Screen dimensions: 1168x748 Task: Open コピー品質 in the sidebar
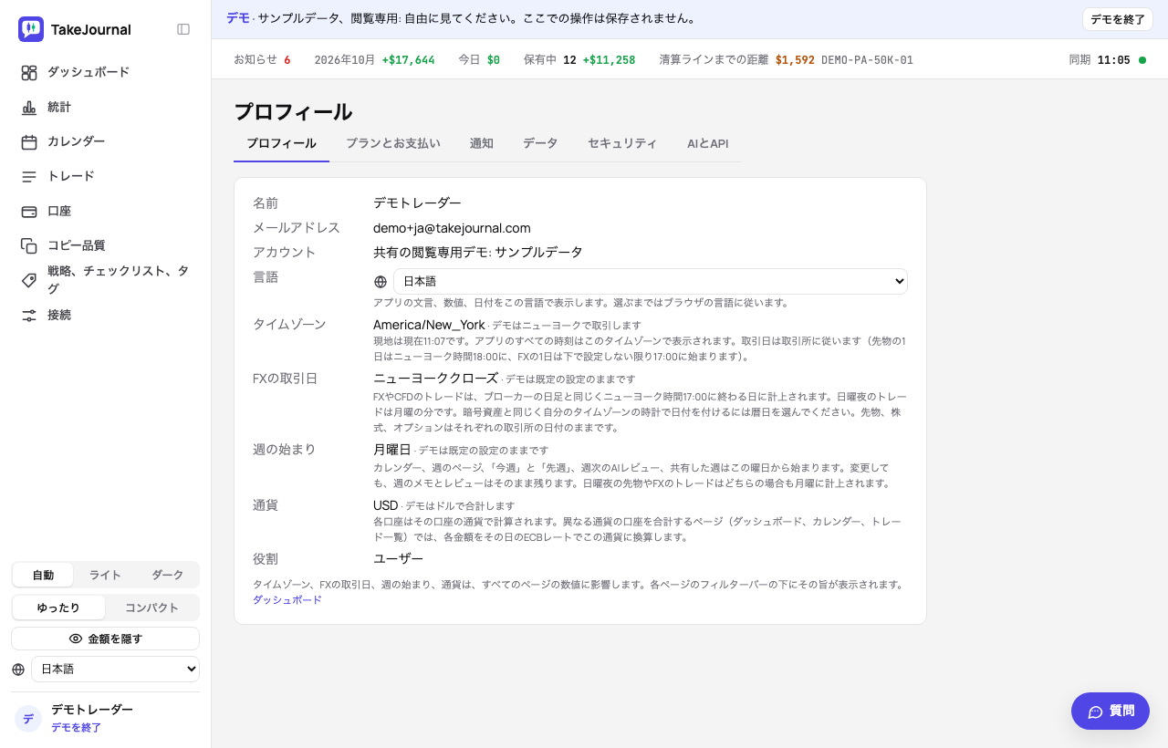click(106, 245)
